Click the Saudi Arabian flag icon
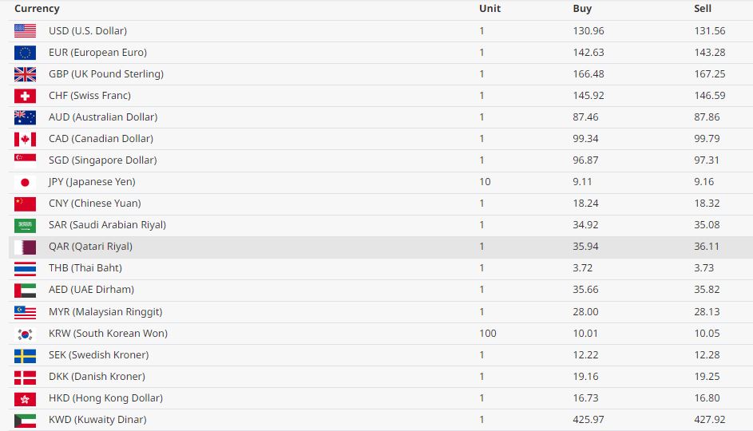 click(x=25, y=225)
